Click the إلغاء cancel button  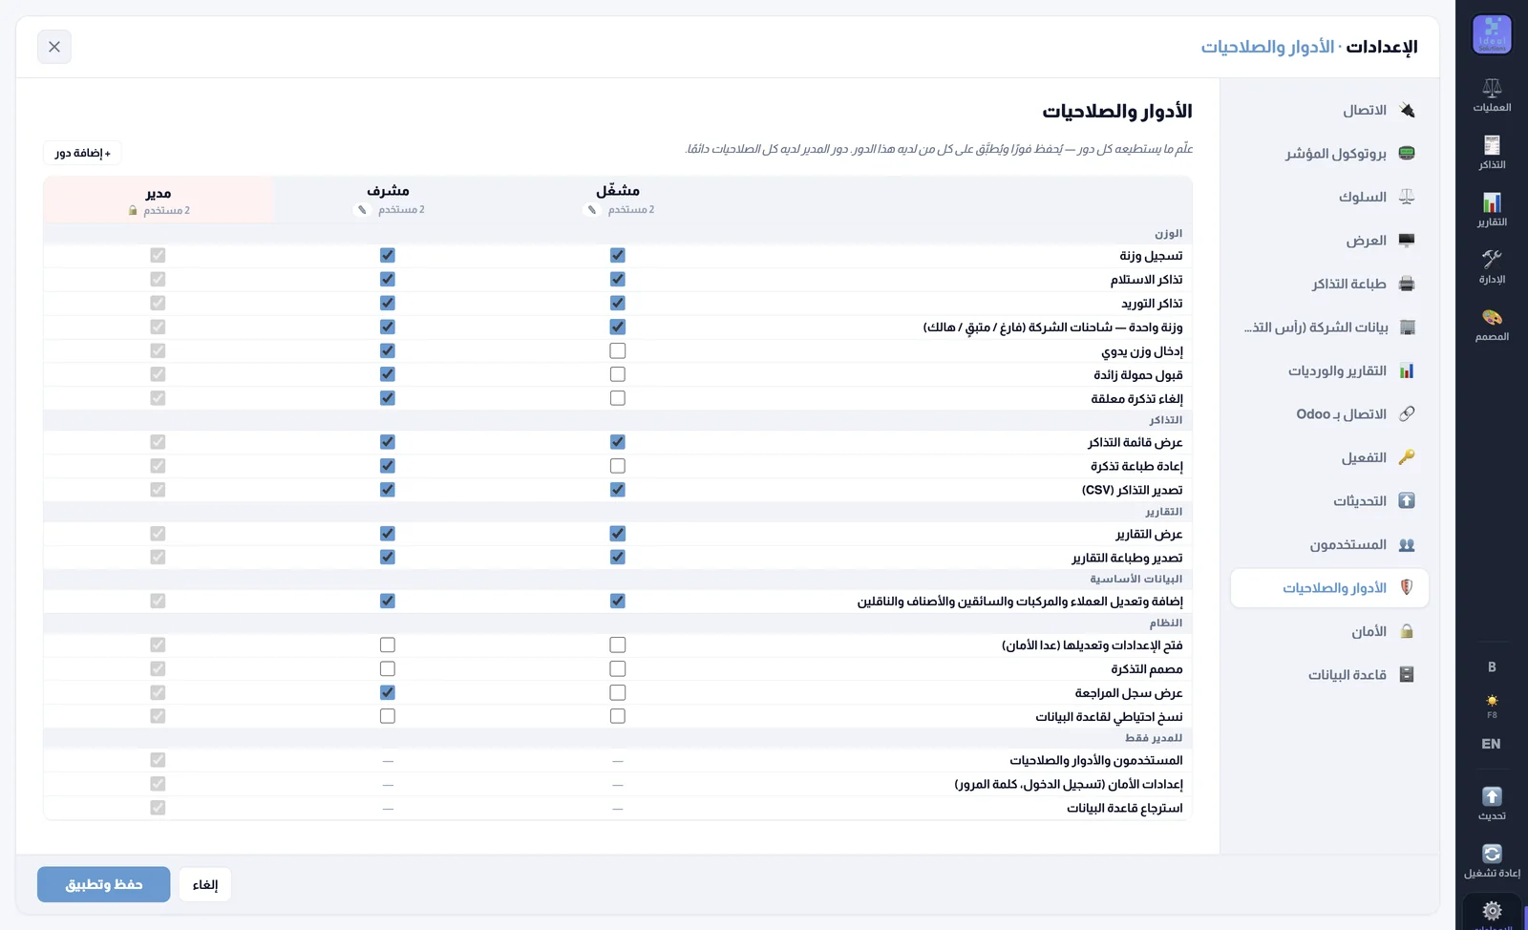coord(205,884)
